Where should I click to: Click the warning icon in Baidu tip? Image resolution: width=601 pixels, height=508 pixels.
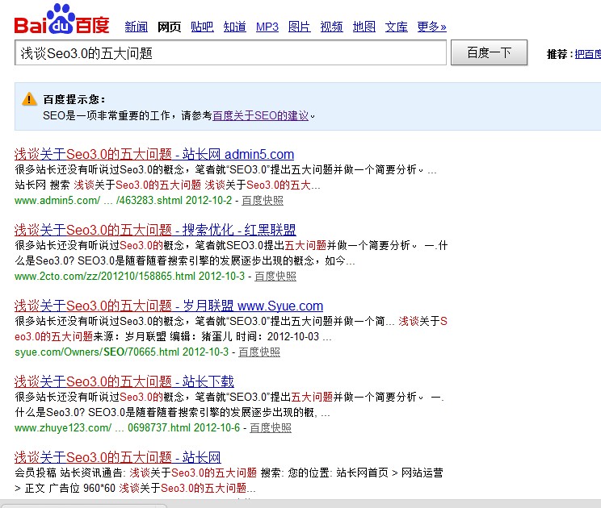(x=30, y=99)
